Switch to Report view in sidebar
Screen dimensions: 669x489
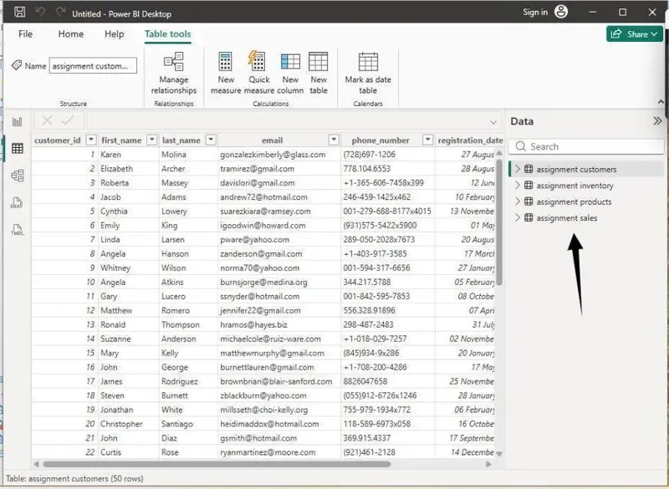tap(17, 122)
